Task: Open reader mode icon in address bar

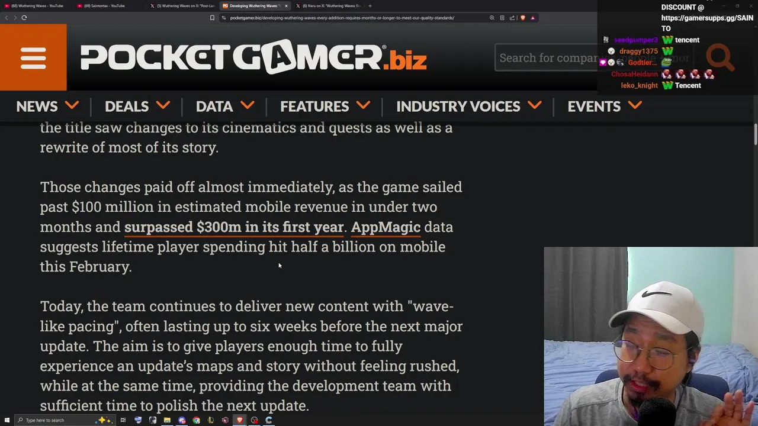Action: coord(502,18)
